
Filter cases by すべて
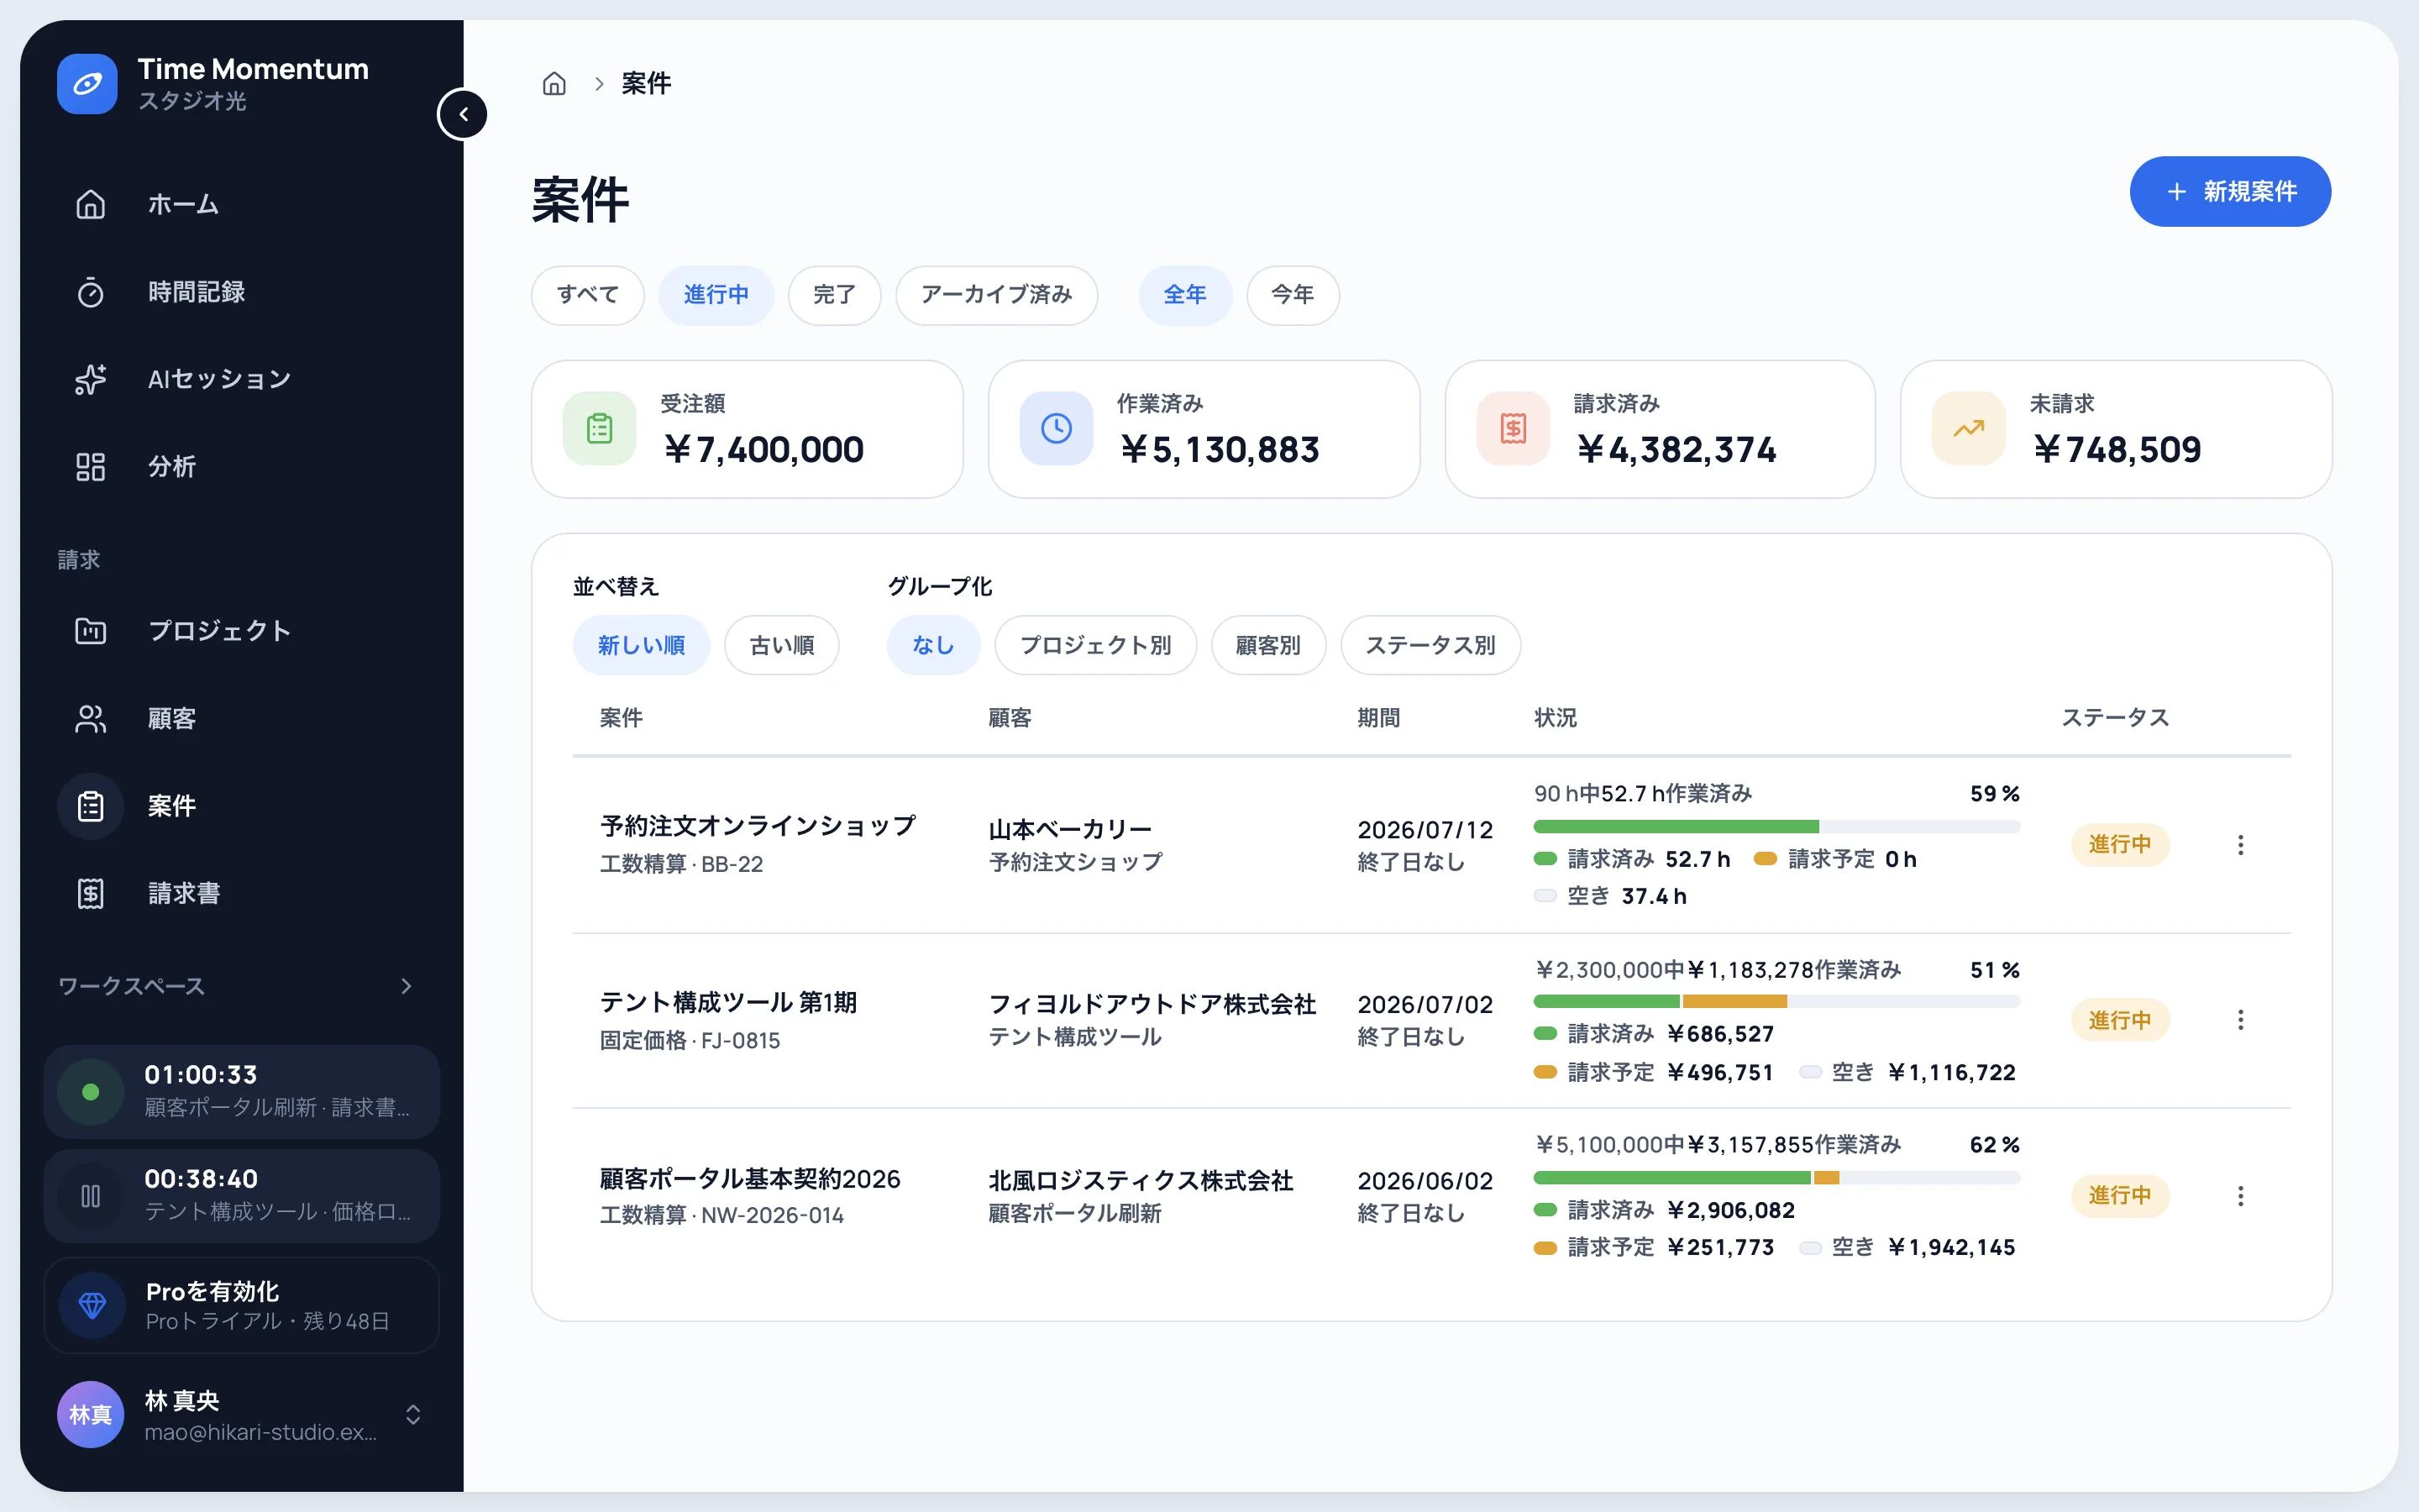point(588,295)
